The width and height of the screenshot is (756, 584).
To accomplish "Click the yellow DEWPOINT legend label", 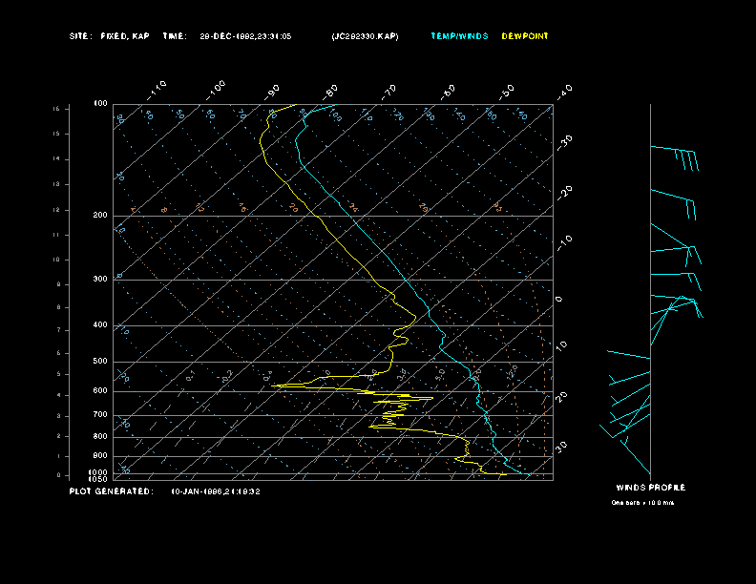I will coord(525,36).
